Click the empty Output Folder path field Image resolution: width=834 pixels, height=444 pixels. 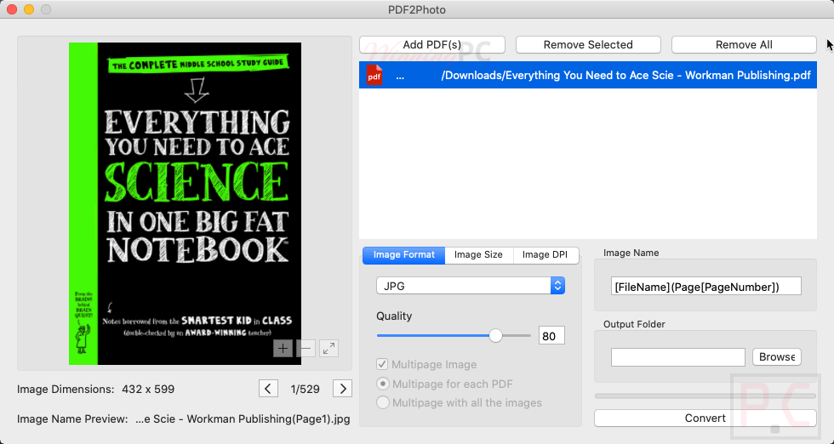(678, 357)
